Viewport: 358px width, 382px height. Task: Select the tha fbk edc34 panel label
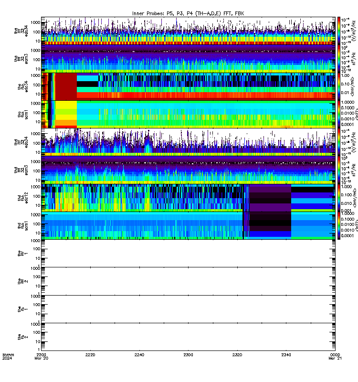point(23,86)
